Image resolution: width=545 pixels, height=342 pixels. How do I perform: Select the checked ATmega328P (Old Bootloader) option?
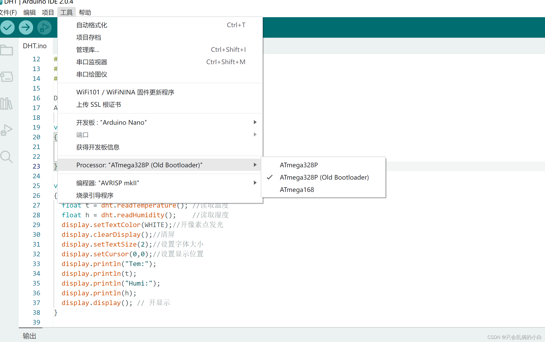click(x=324, y=177)
